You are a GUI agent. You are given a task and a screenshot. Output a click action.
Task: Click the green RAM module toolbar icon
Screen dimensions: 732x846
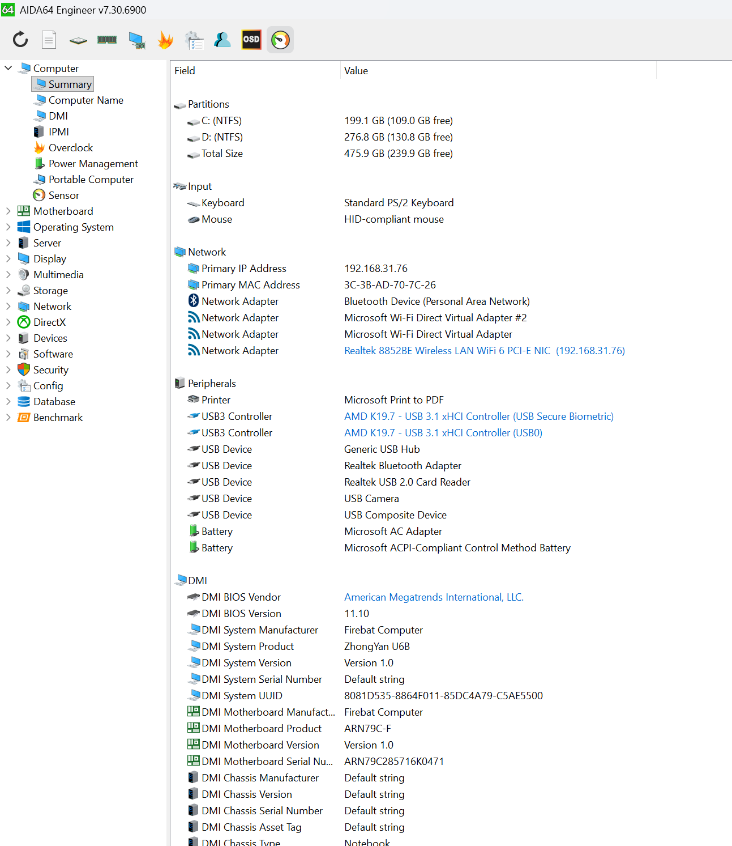point(107,40)
